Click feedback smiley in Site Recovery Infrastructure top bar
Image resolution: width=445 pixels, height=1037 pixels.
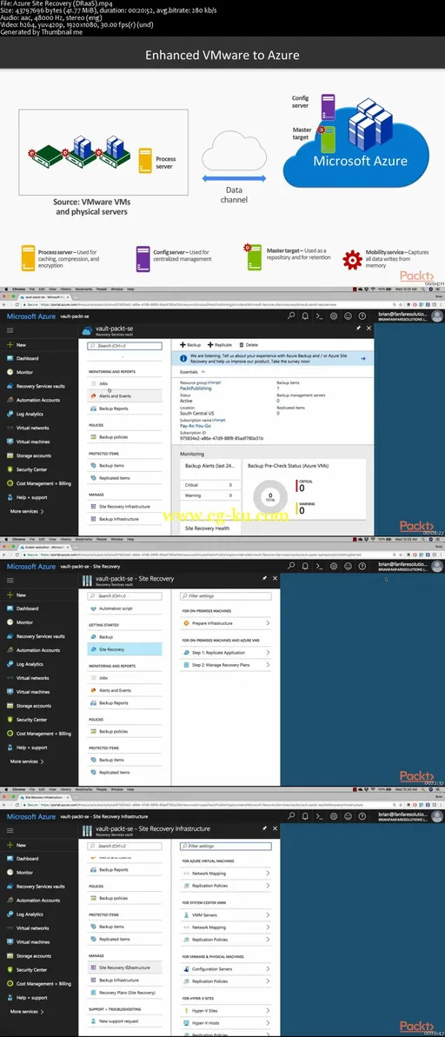point(348,816)
